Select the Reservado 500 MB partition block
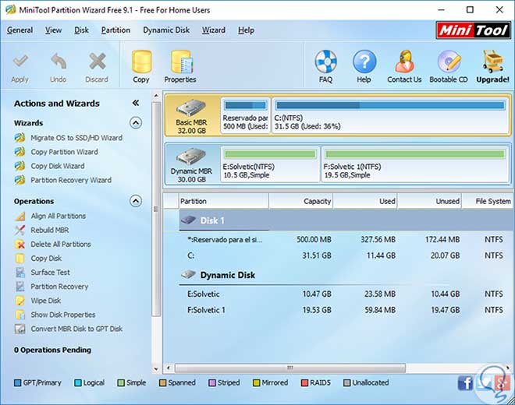 coord(246,116)
